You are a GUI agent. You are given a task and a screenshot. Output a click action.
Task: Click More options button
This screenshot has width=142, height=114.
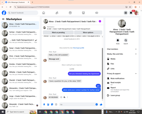click(88, 32)
